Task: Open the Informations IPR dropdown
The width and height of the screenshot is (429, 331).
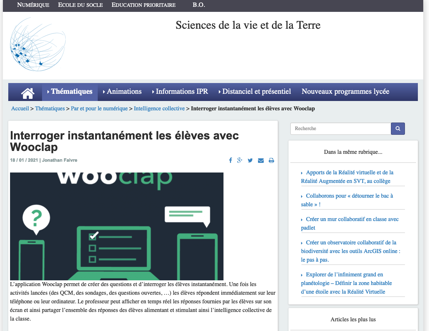Action: click(180, 92)
